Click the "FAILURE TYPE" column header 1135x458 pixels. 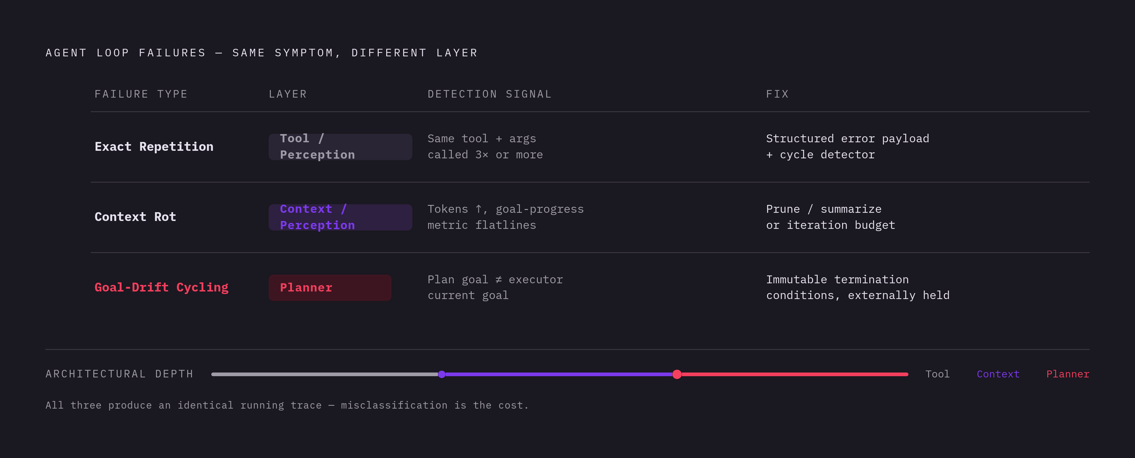141,94
